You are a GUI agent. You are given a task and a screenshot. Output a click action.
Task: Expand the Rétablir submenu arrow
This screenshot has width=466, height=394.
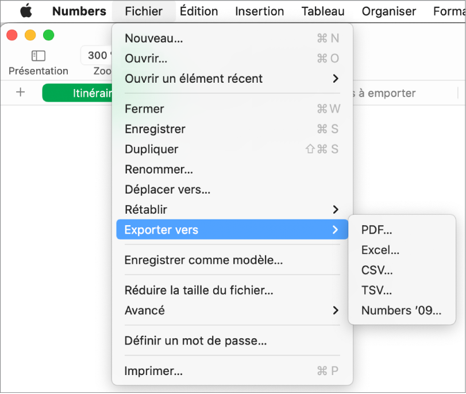[x=336, y=210]
